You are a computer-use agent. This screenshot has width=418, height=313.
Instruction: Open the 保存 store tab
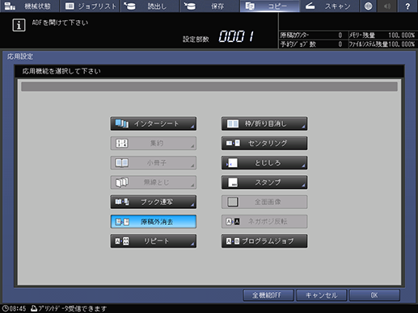209,6
